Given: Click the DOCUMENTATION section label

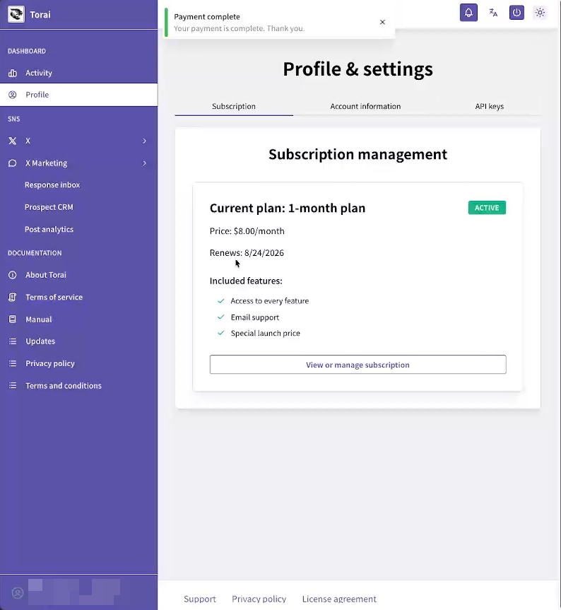Looking at the screenshot, I should pyautogui.click(x=35, y=253).
